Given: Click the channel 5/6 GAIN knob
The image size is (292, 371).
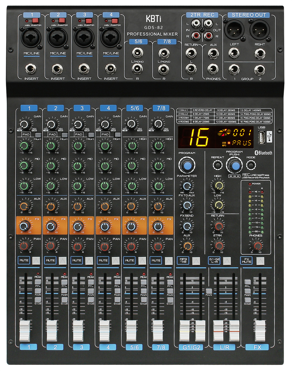Looking at the screenshot, I should point(131,123).
